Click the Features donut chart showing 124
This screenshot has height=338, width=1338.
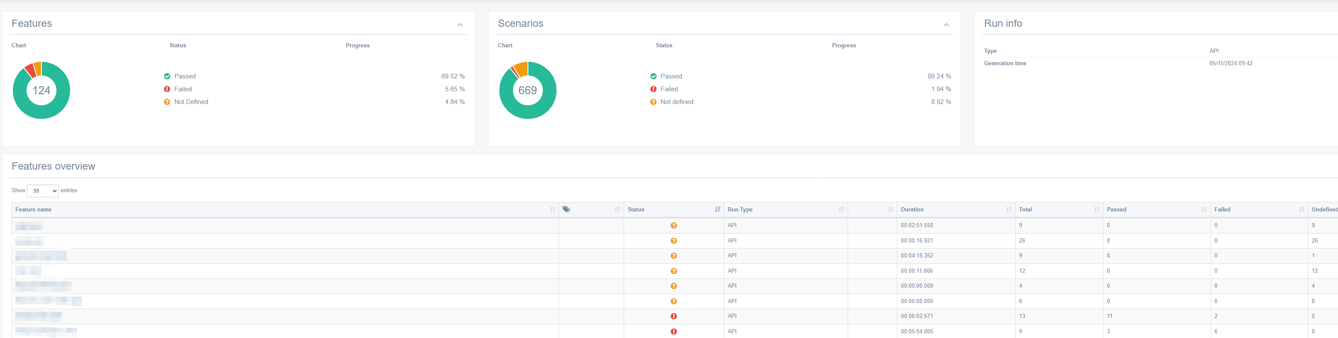point(41,90)
